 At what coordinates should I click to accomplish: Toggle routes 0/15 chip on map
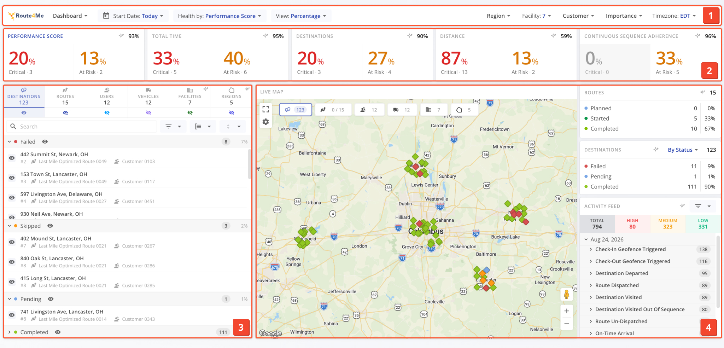tap(333, 110)
